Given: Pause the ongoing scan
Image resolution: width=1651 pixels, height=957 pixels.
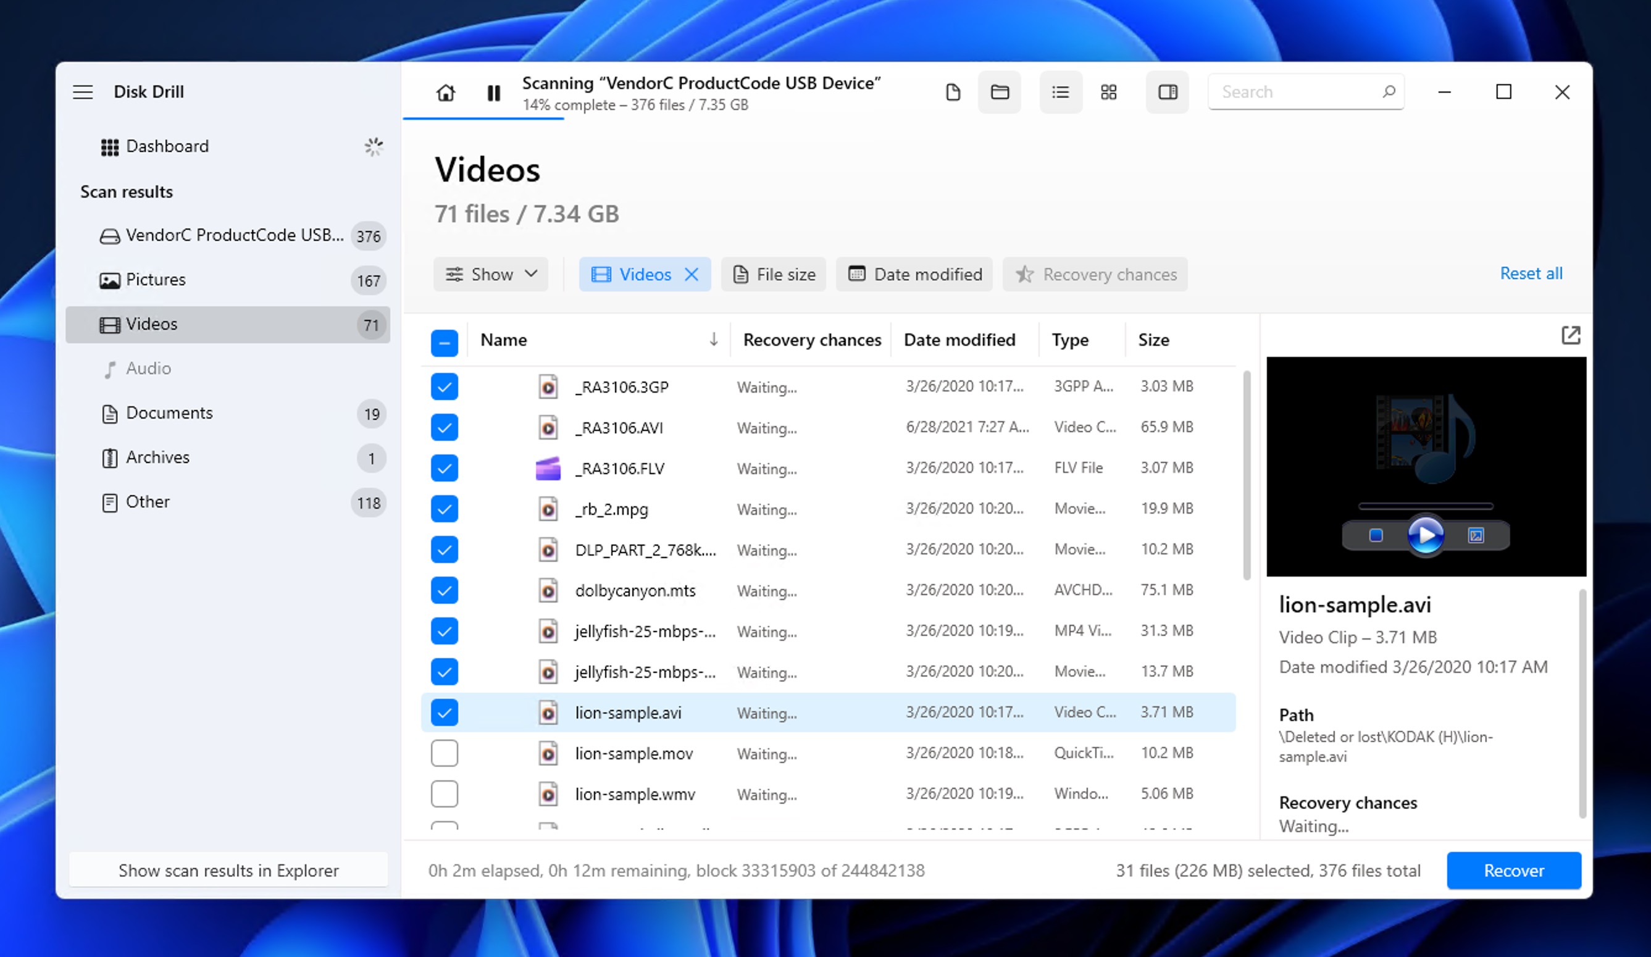Looking at the screenshot, I should pos(494,93).
